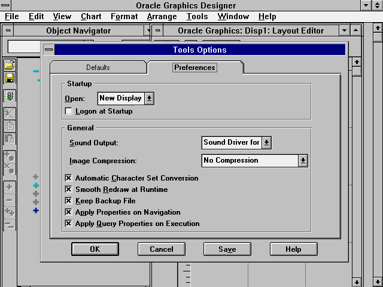Toggle Keep Backup File checkbox

69,201
